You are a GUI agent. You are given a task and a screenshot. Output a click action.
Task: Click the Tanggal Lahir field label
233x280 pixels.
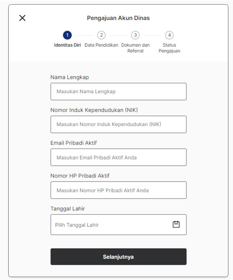(67, 209)
